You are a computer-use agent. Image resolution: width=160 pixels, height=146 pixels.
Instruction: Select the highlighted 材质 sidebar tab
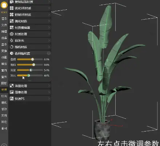click(x=4, y=90)
